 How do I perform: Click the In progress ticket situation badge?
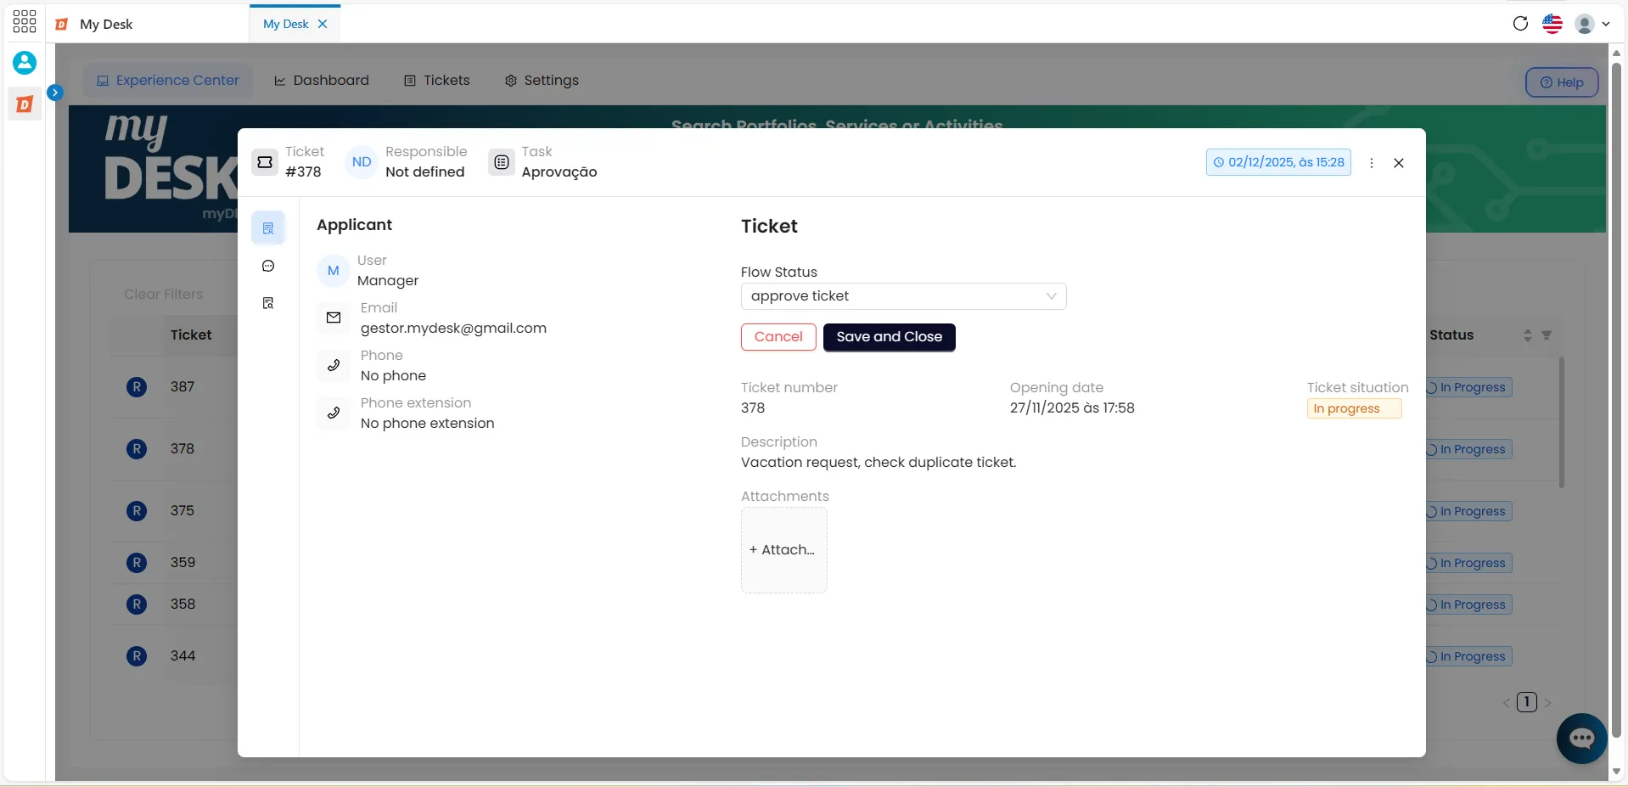click(x=1354, y=408)
